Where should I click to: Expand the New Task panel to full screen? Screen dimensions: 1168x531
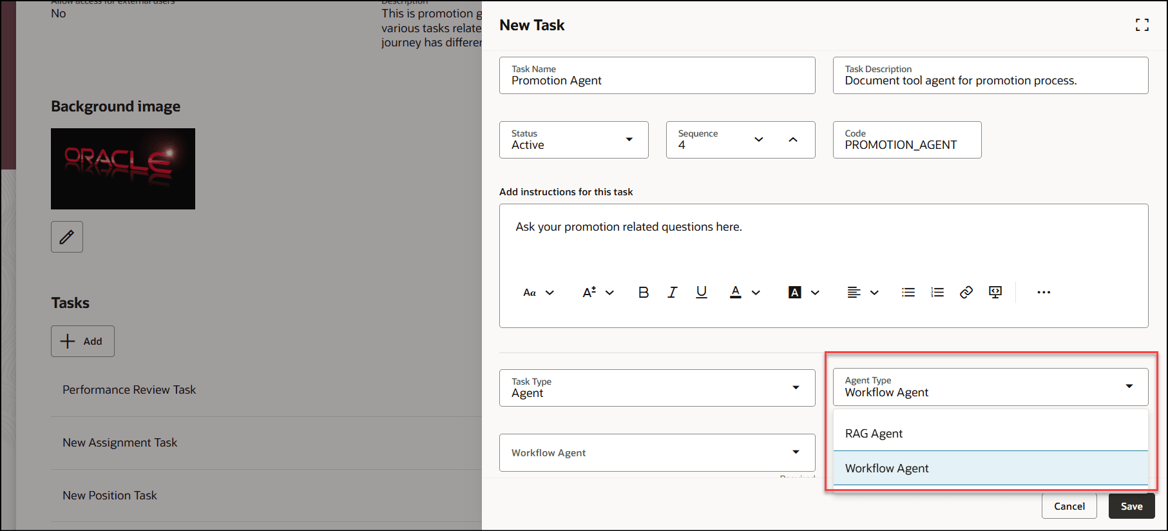1142,25
